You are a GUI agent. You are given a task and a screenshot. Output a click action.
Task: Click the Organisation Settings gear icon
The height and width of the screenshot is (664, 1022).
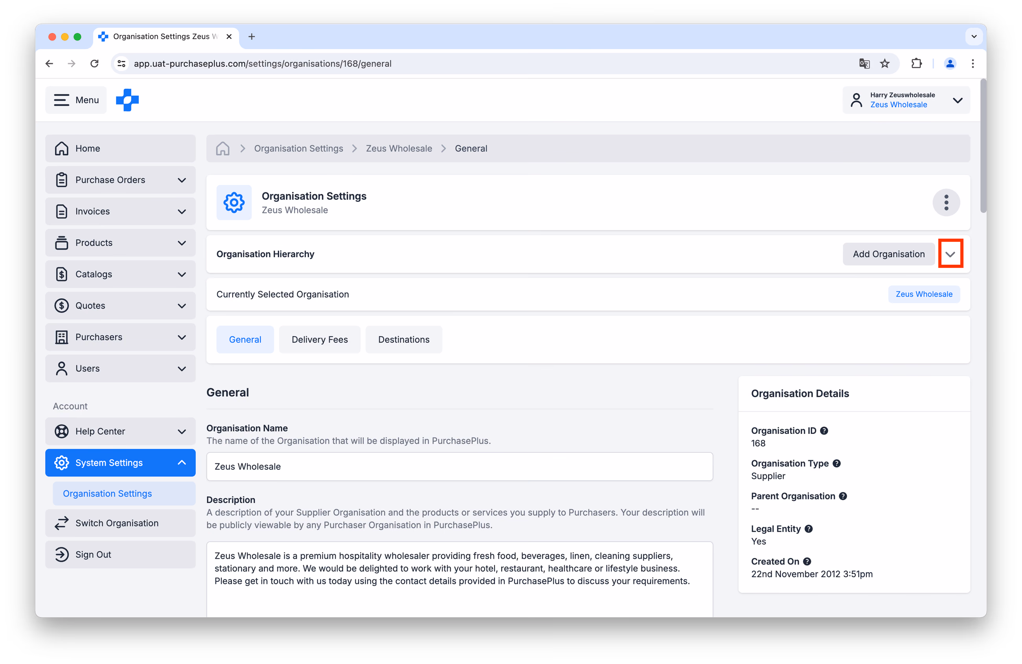coord(234,203)
